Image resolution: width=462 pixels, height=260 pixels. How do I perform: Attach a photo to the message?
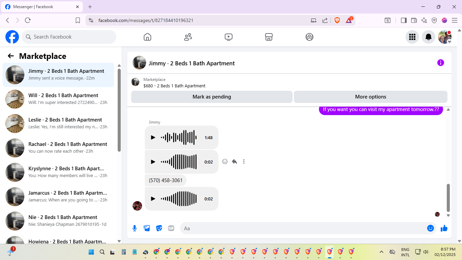pos(147,228)
